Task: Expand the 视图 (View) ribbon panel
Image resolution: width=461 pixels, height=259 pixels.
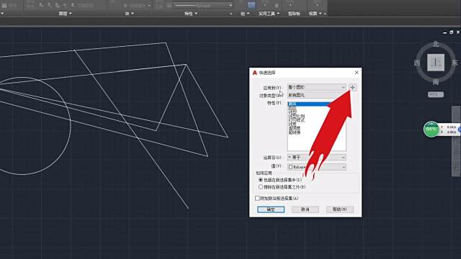Action: [x=315, y=14]
